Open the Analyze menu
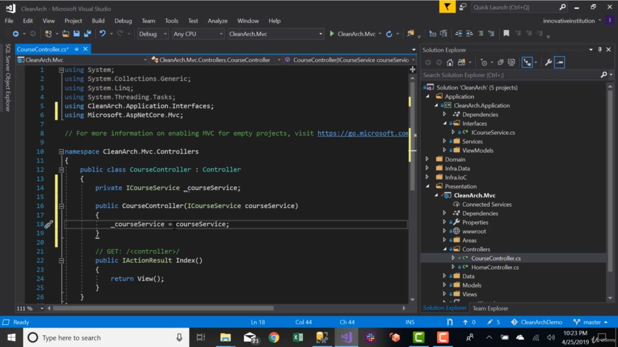The image size is (618, 347). (217, 21)
